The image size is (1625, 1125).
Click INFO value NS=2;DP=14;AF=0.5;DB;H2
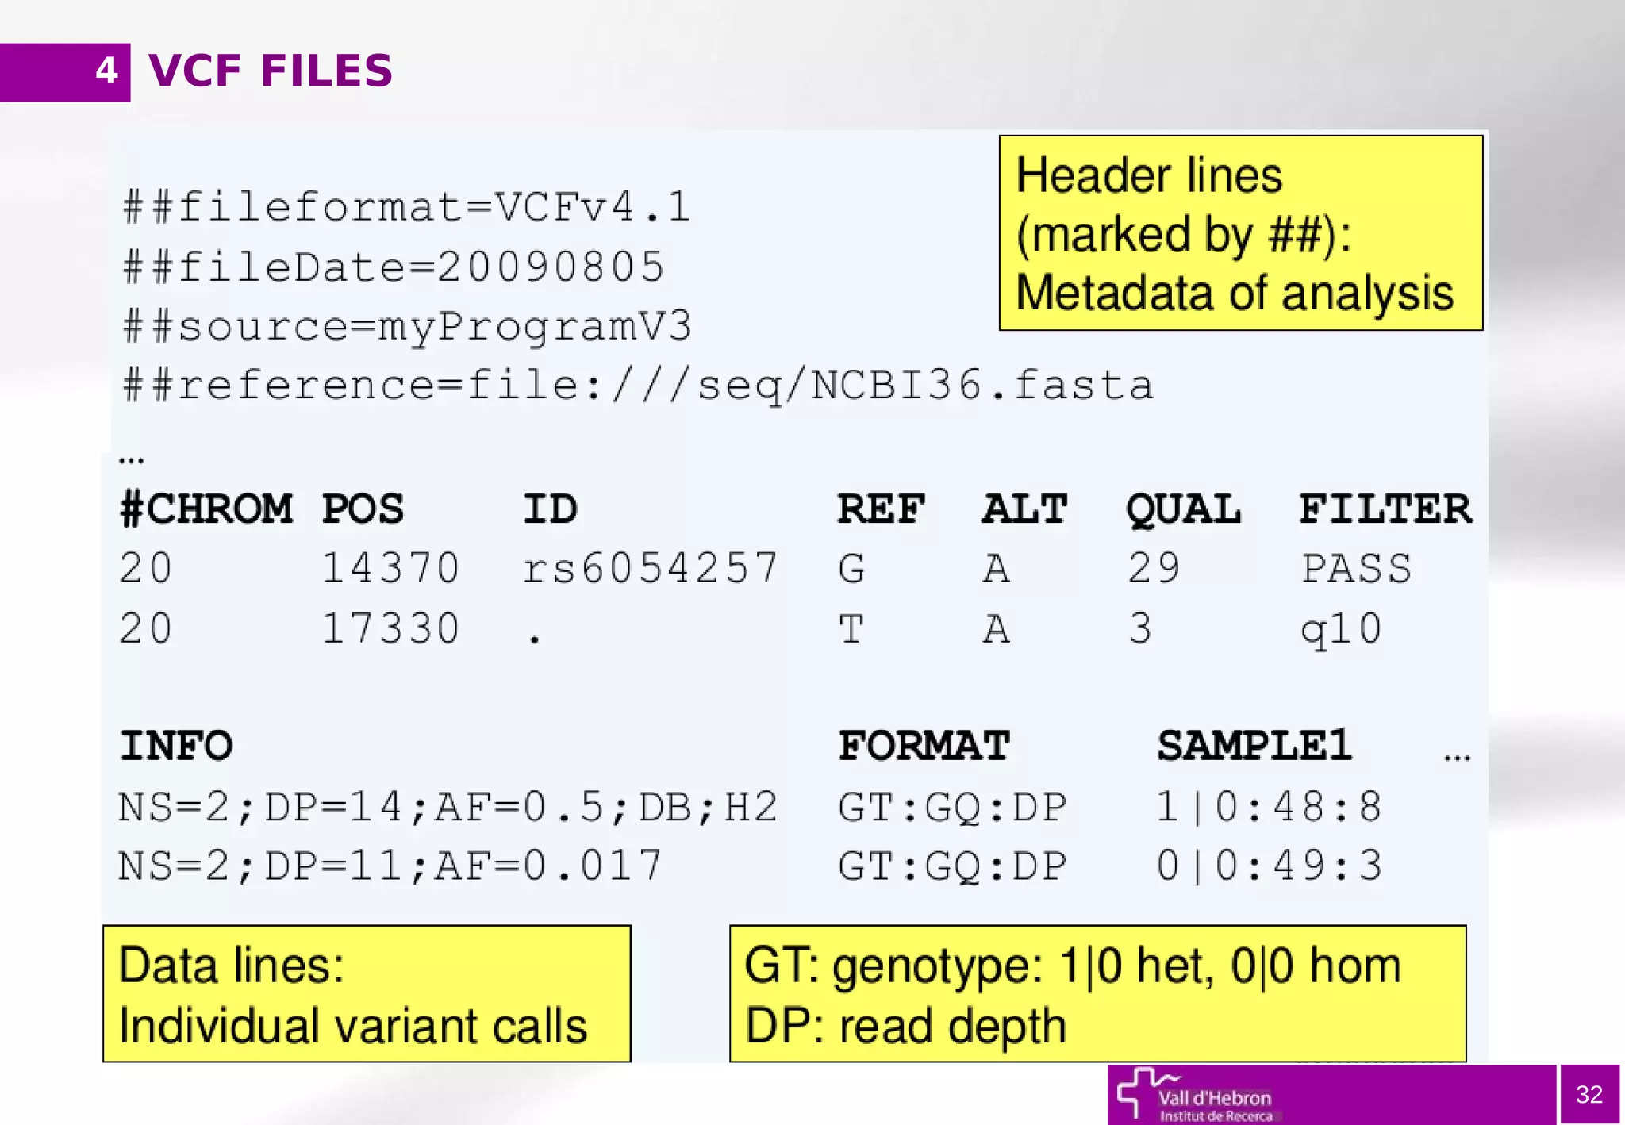[448, 808]
